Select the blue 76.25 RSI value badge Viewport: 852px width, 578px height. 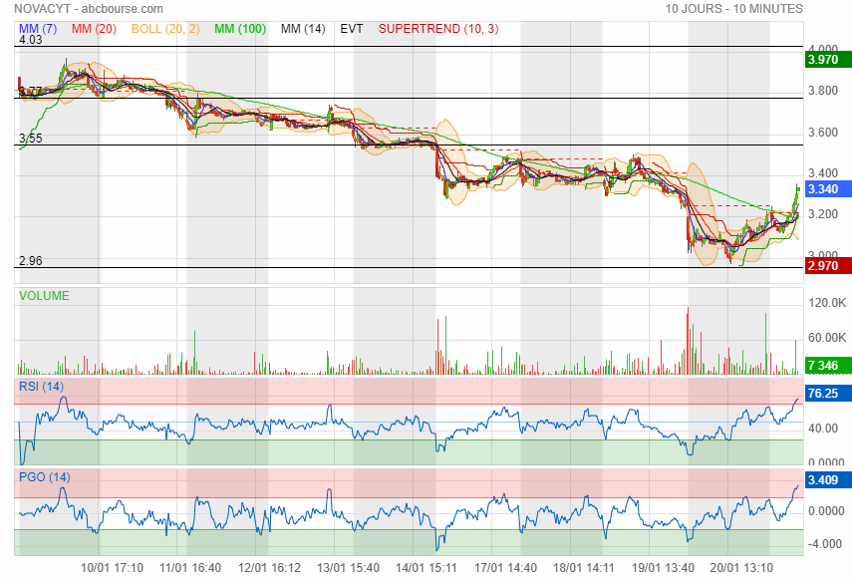(828, 394)
